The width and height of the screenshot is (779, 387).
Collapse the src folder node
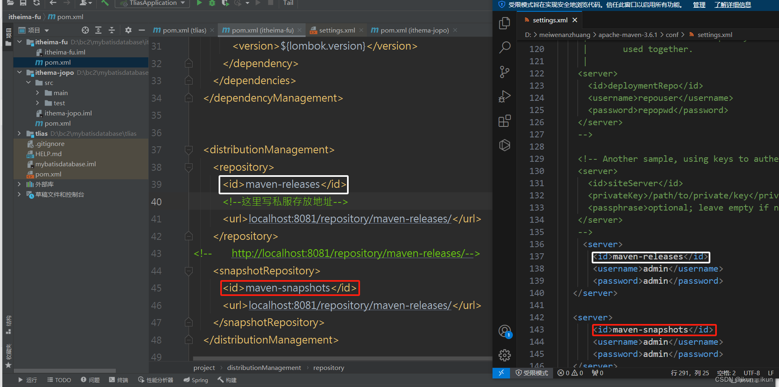[28, 83]
